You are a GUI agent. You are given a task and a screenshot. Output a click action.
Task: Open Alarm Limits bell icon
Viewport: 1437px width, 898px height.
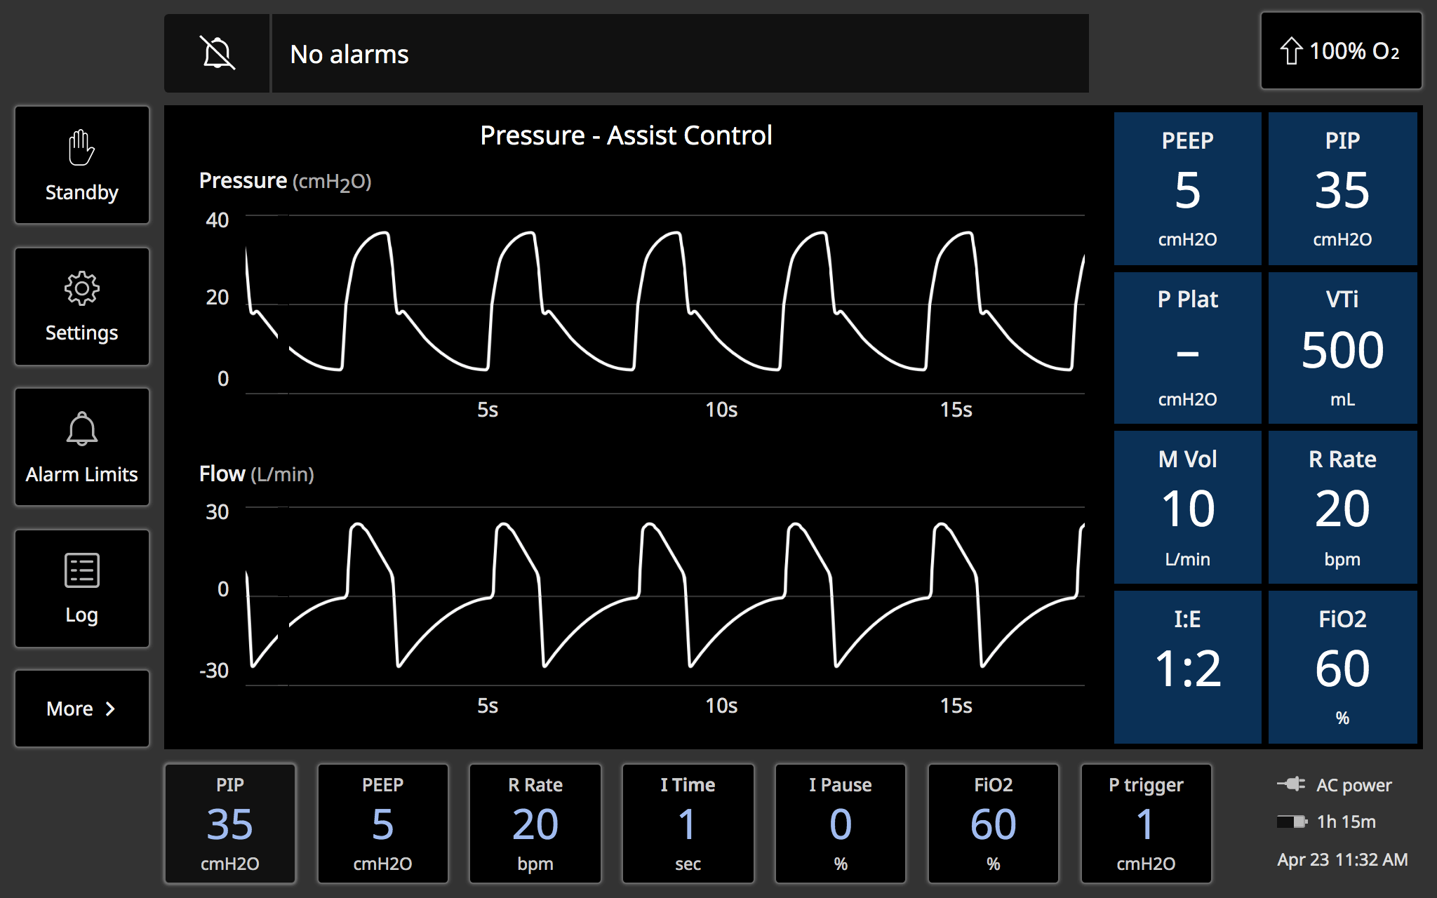coord(82,429)
